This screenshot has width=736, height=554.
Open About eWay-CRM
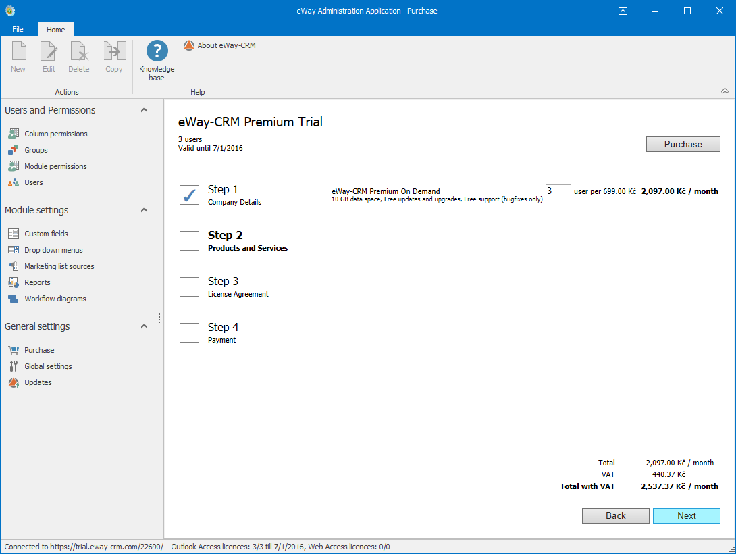point(219,45)
